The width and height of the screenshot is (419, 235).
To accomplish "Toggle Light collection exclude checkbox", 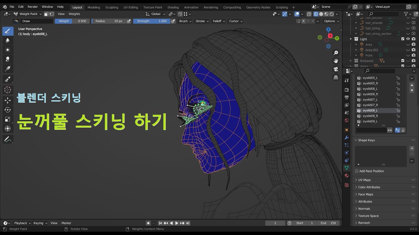I will pos(403,39).
